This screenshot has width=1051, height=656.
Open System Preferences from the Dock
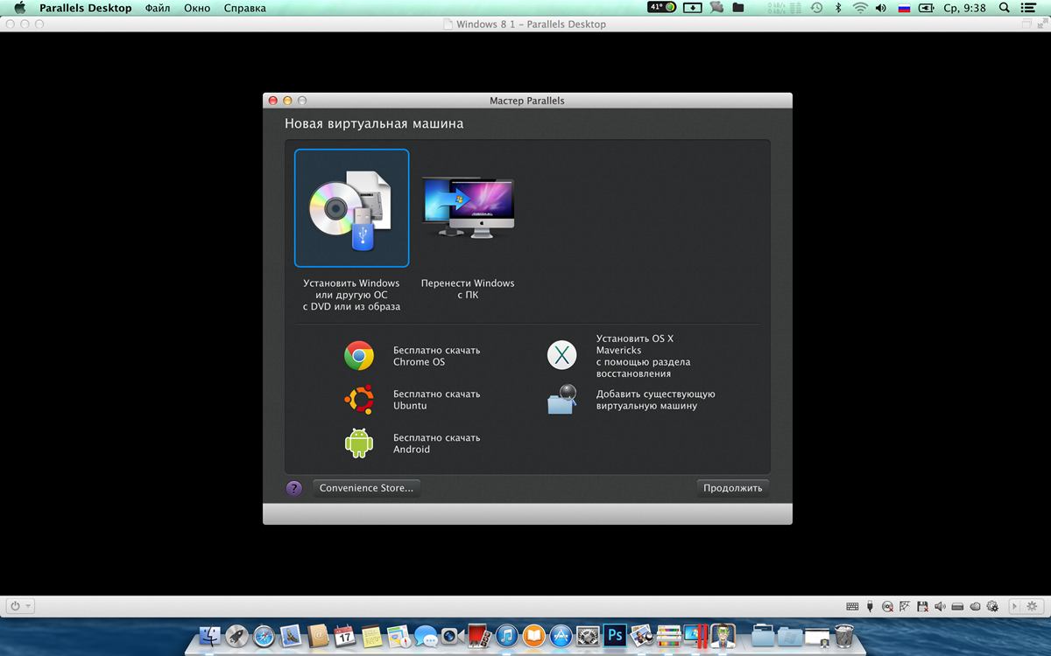click(588, 636)
